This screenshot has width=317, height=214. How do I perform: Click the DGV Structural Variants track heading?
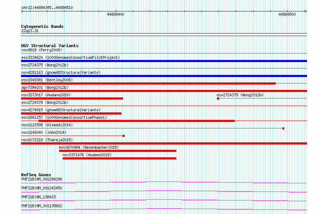[x=50, y=46]
